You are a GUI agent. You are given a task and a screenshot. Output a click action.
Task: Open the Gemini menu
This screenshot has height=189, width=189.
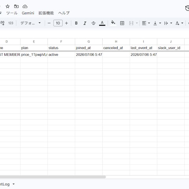[x=28, y=13]
